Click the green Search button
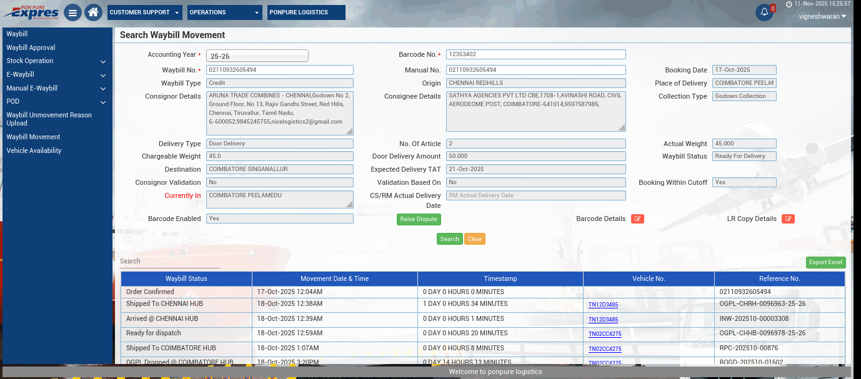 coord(449,239)
